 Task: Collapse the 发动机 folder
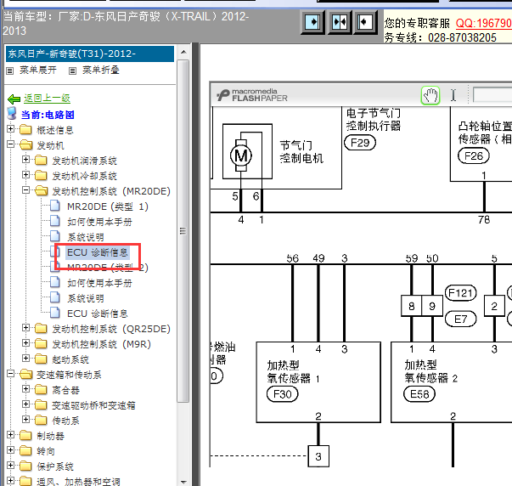click(10, 144)
